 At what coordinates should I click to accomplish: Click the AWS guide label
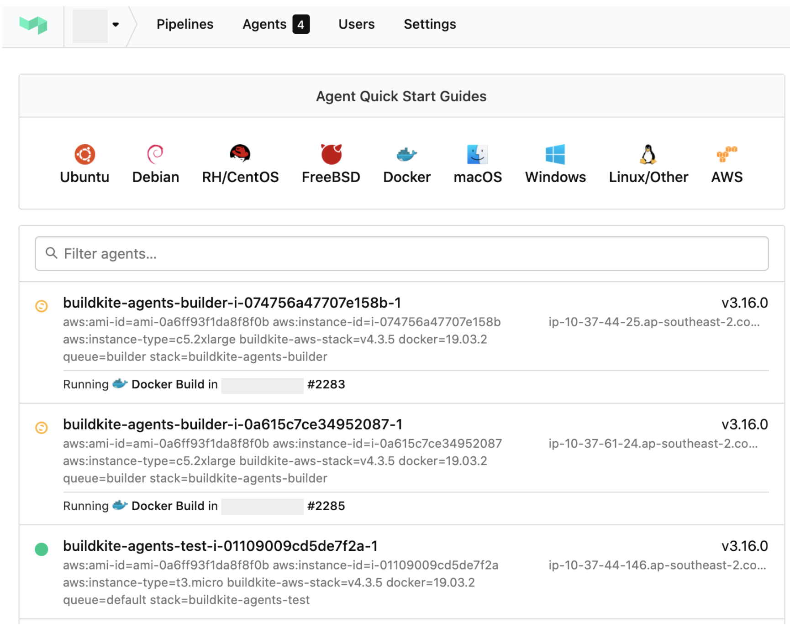(727, 177)
